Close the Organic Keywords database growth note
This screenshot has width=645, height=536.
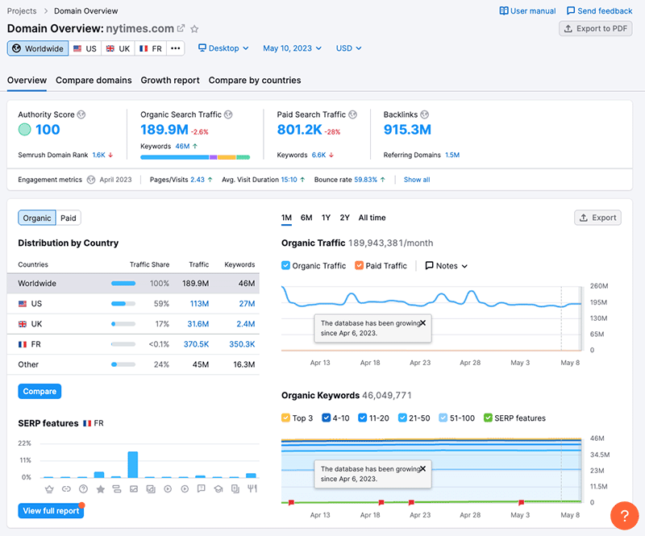click(x=422, y=468)
